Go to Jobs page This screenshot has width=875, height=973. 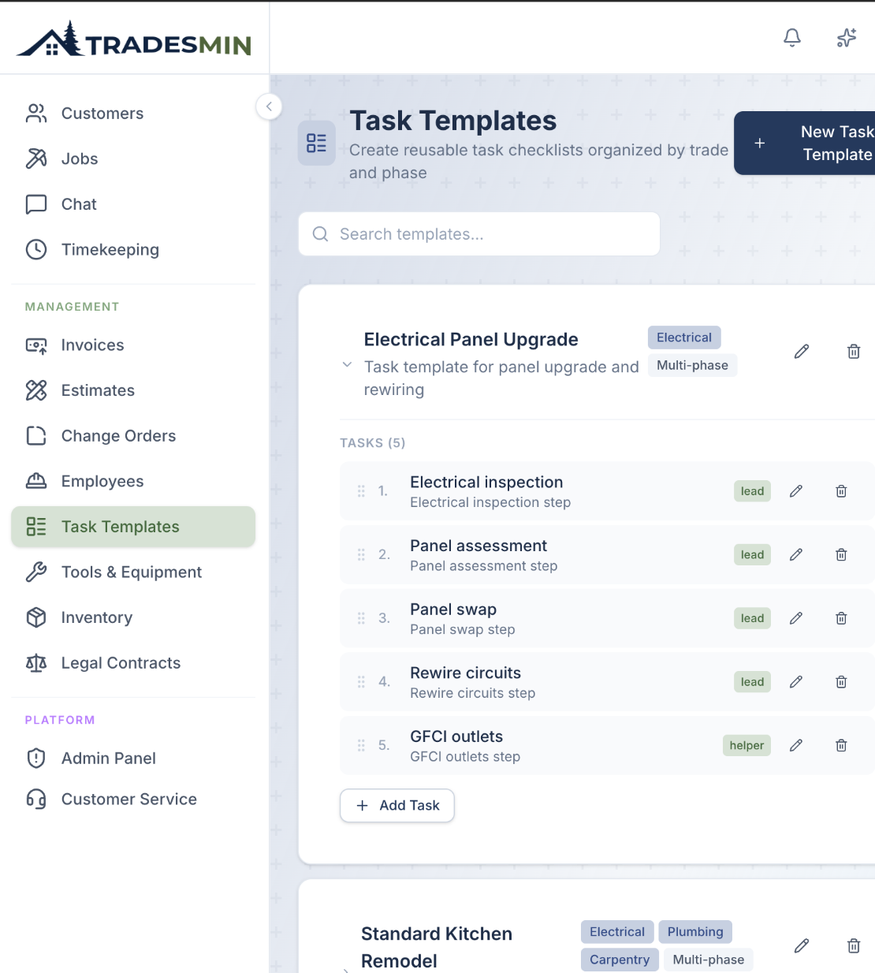click(133, 158)
